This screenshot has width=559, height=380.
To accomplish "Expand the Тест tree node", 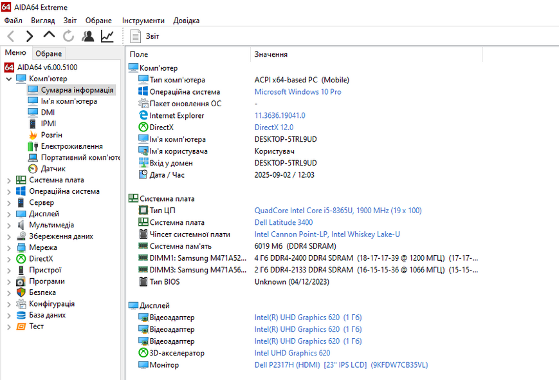I will tap(9, 327).
